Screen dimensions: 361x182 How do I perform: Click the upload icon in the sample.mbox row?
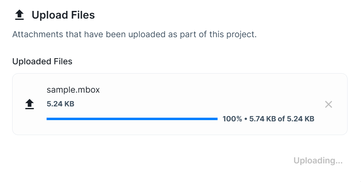[x=29, y=104]
